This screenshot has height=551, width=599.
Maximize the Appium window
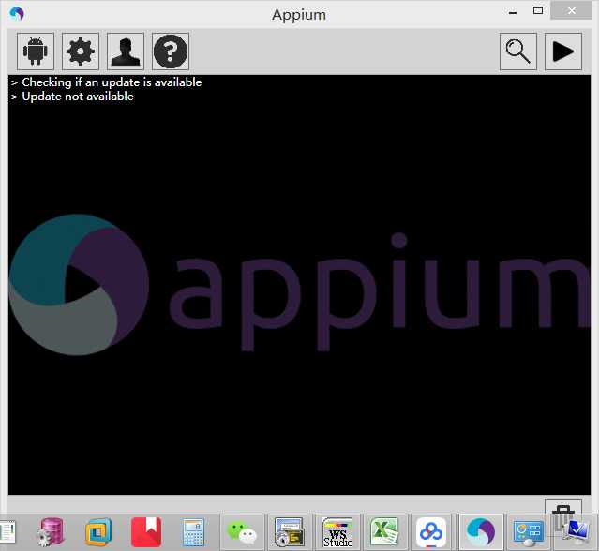pos(538,10)
